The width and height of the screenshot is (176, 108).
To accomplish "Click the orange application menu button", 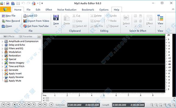I will [x=5, y=9].
